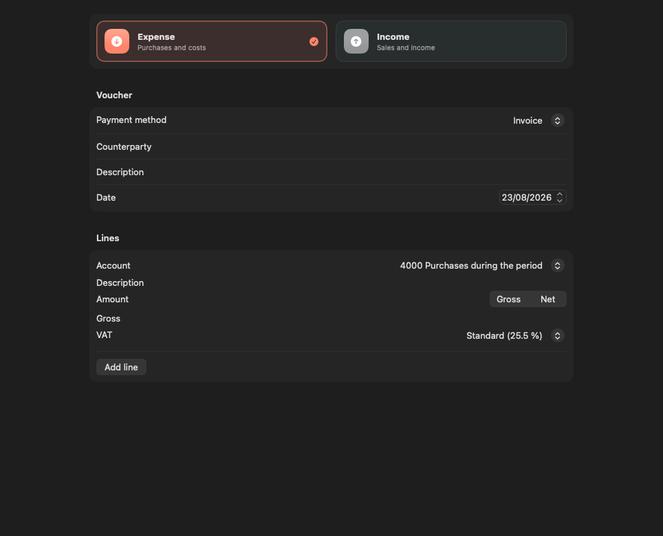The height and width of the screenshot is (536, 663).
Task: Click the Add line button
Action: [x=121, y=367]
